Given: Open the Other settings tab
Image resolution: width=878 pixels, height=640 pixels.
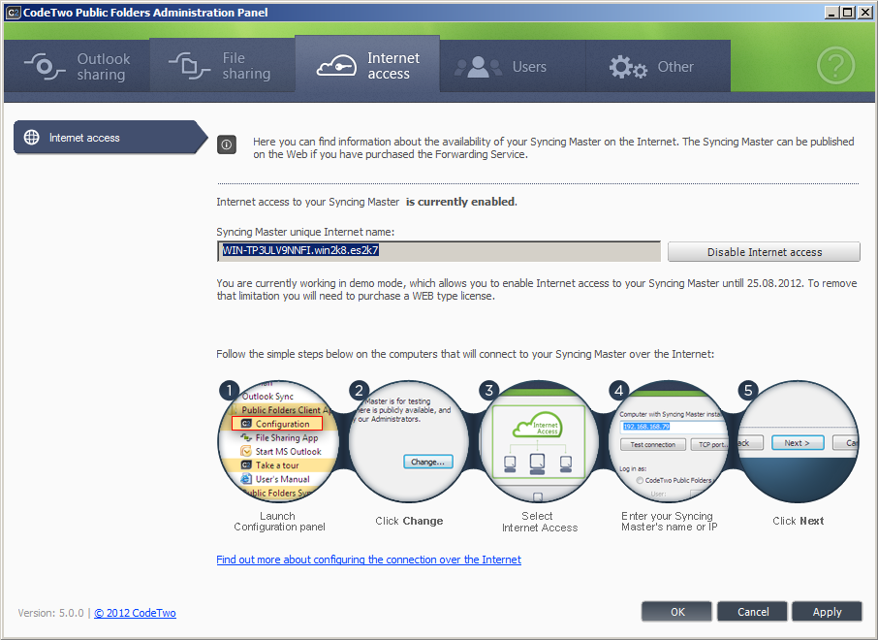Looking at the screenshot, I should 658,66.
